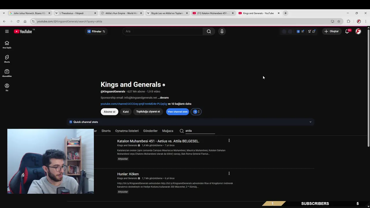
Task: Click the Katıl join button
Action: (126, 112)
